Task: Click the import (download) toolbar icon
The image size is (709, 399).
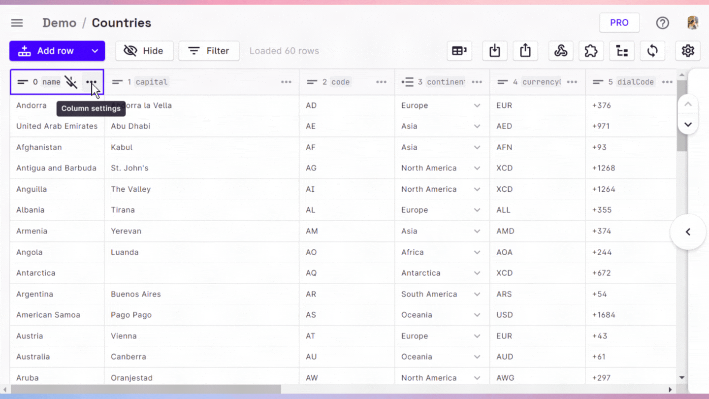Action: pyautogui.click(x=495, y=51)
